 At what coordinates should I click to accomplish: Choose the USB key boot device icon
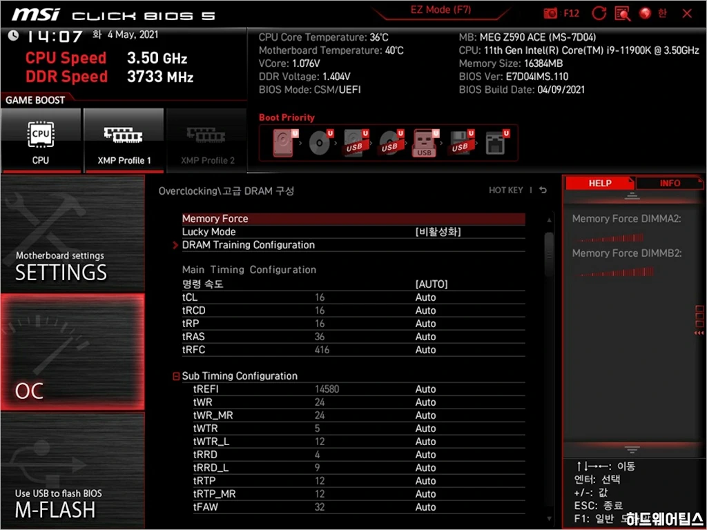coord(425,144)
